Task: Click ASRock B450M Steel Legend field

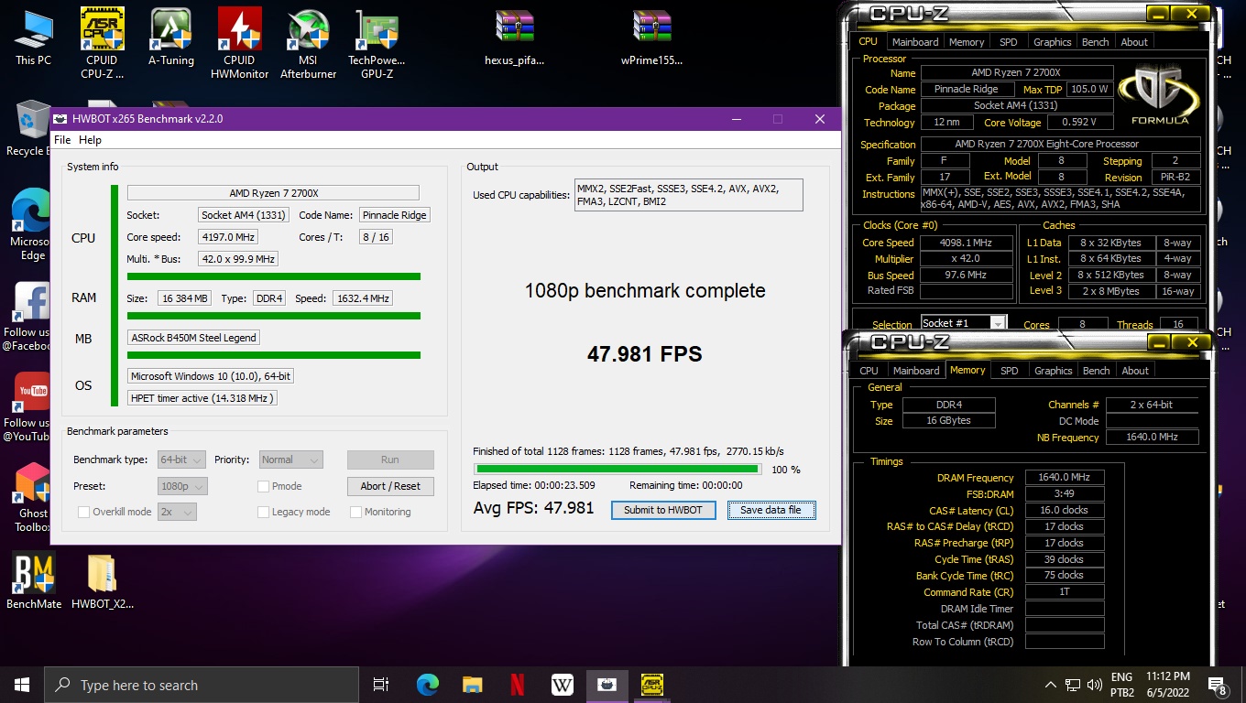Action: coord(193,337)
